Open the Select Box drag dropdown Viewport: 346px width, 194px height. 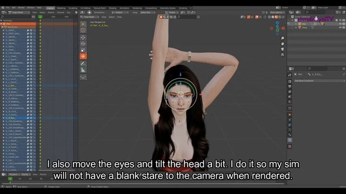[x=148, y=12]
